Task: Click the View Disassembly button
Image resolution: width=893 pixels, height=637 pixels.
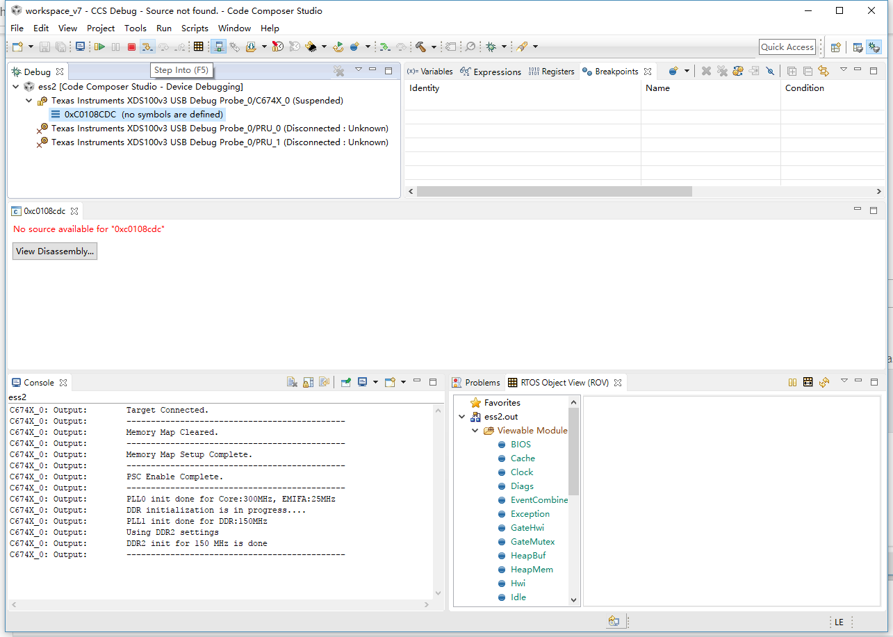Action: [x=55, y=251]
